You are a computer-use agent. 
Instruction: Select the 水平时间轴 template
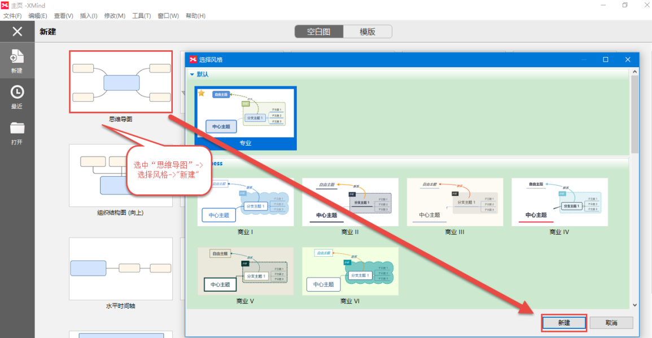pyautogui.click(x=121, y=269)
